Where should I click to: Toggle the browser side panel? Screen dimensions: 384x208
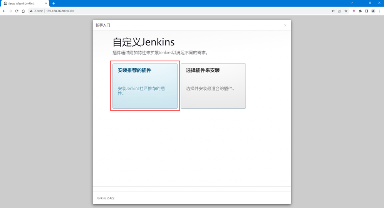tap(367, 11)
